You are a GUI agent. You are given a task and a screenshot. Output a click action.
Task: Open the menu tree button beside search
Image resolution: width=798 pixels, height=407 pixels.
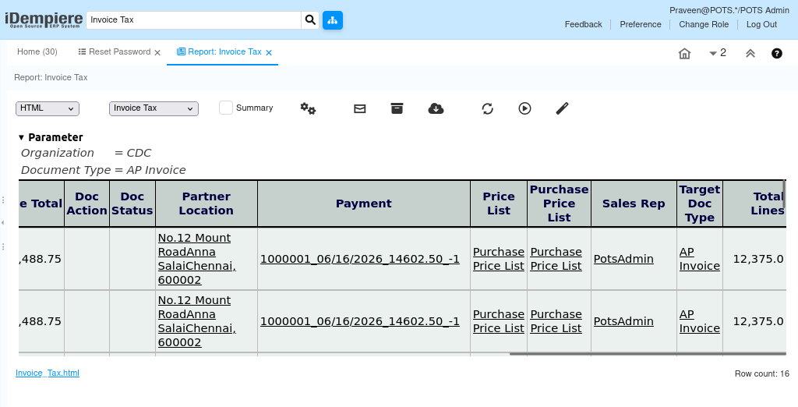[332, 19]
